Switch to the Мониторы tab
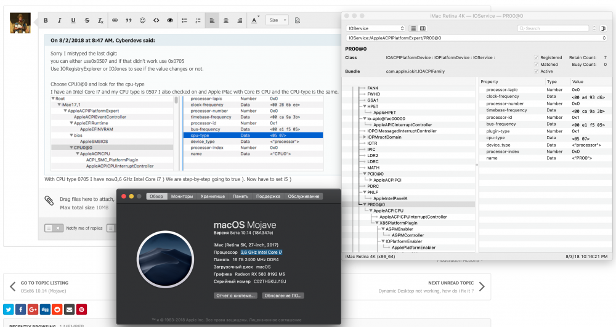Viewport: 616px width, 327px height. pyautogui.click(x=182, y=196)
